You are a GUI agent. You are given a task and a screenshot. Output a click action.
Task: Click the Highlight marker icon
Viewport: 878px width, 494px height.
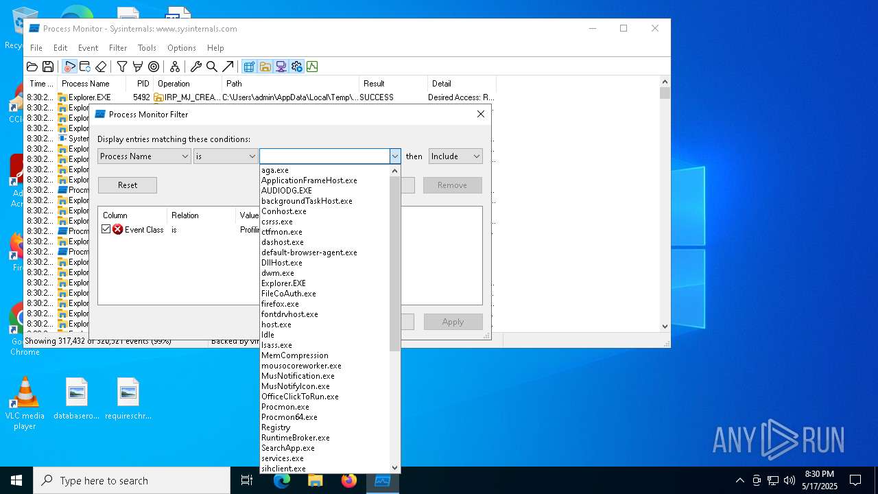pyautogui.click(x=138, y=67)
